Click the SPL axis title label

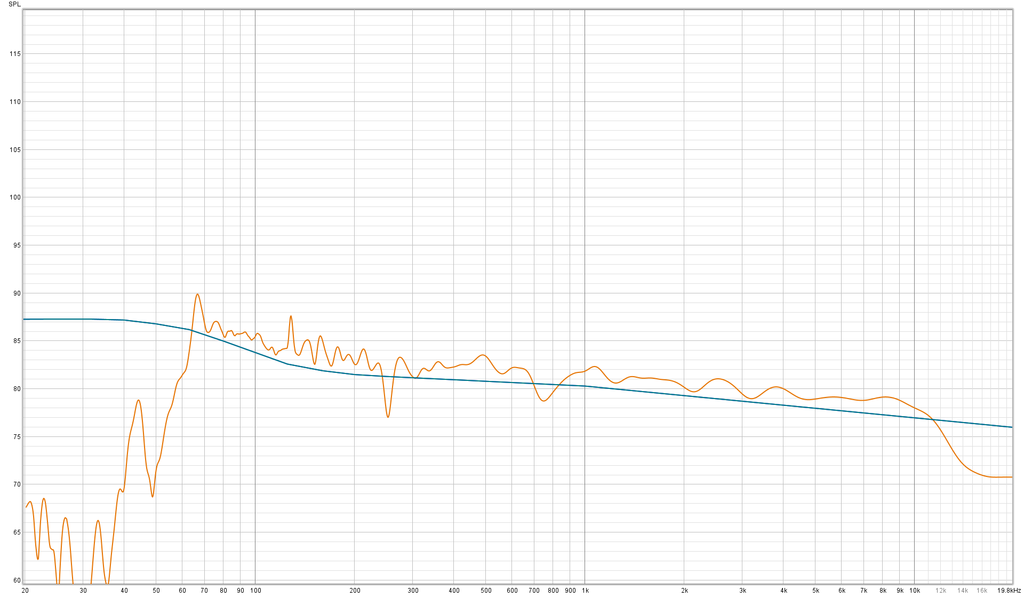14,4
